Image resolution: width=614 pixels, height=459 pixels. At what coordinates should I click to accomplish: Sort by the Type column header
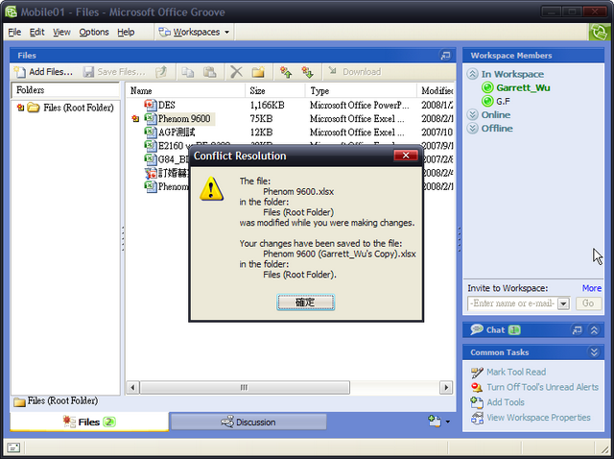tap(361, 90)
